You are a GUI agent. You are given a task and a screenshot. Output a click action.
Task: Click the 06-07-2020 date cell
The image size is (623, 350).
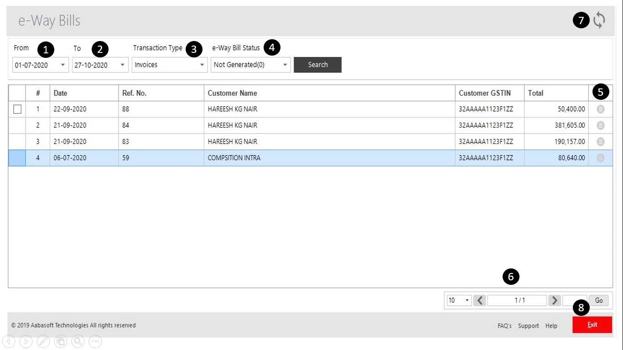[84, 158]
